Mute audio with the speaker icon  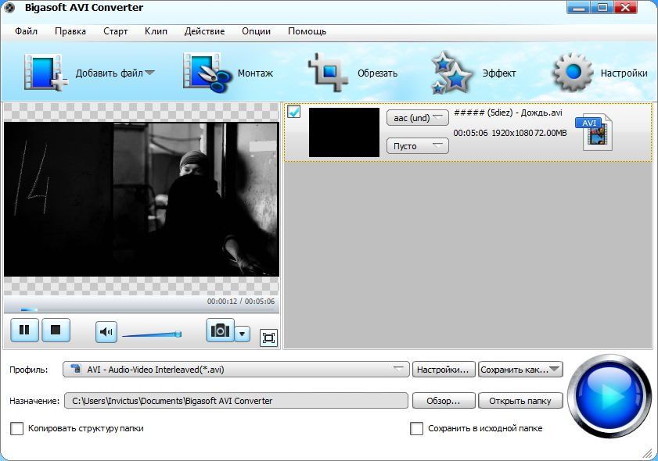(x=106, y=332)
